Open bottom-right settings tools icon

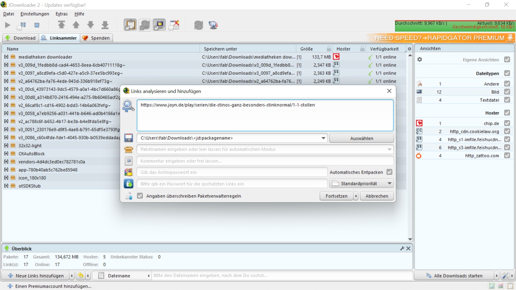point(505,275)
